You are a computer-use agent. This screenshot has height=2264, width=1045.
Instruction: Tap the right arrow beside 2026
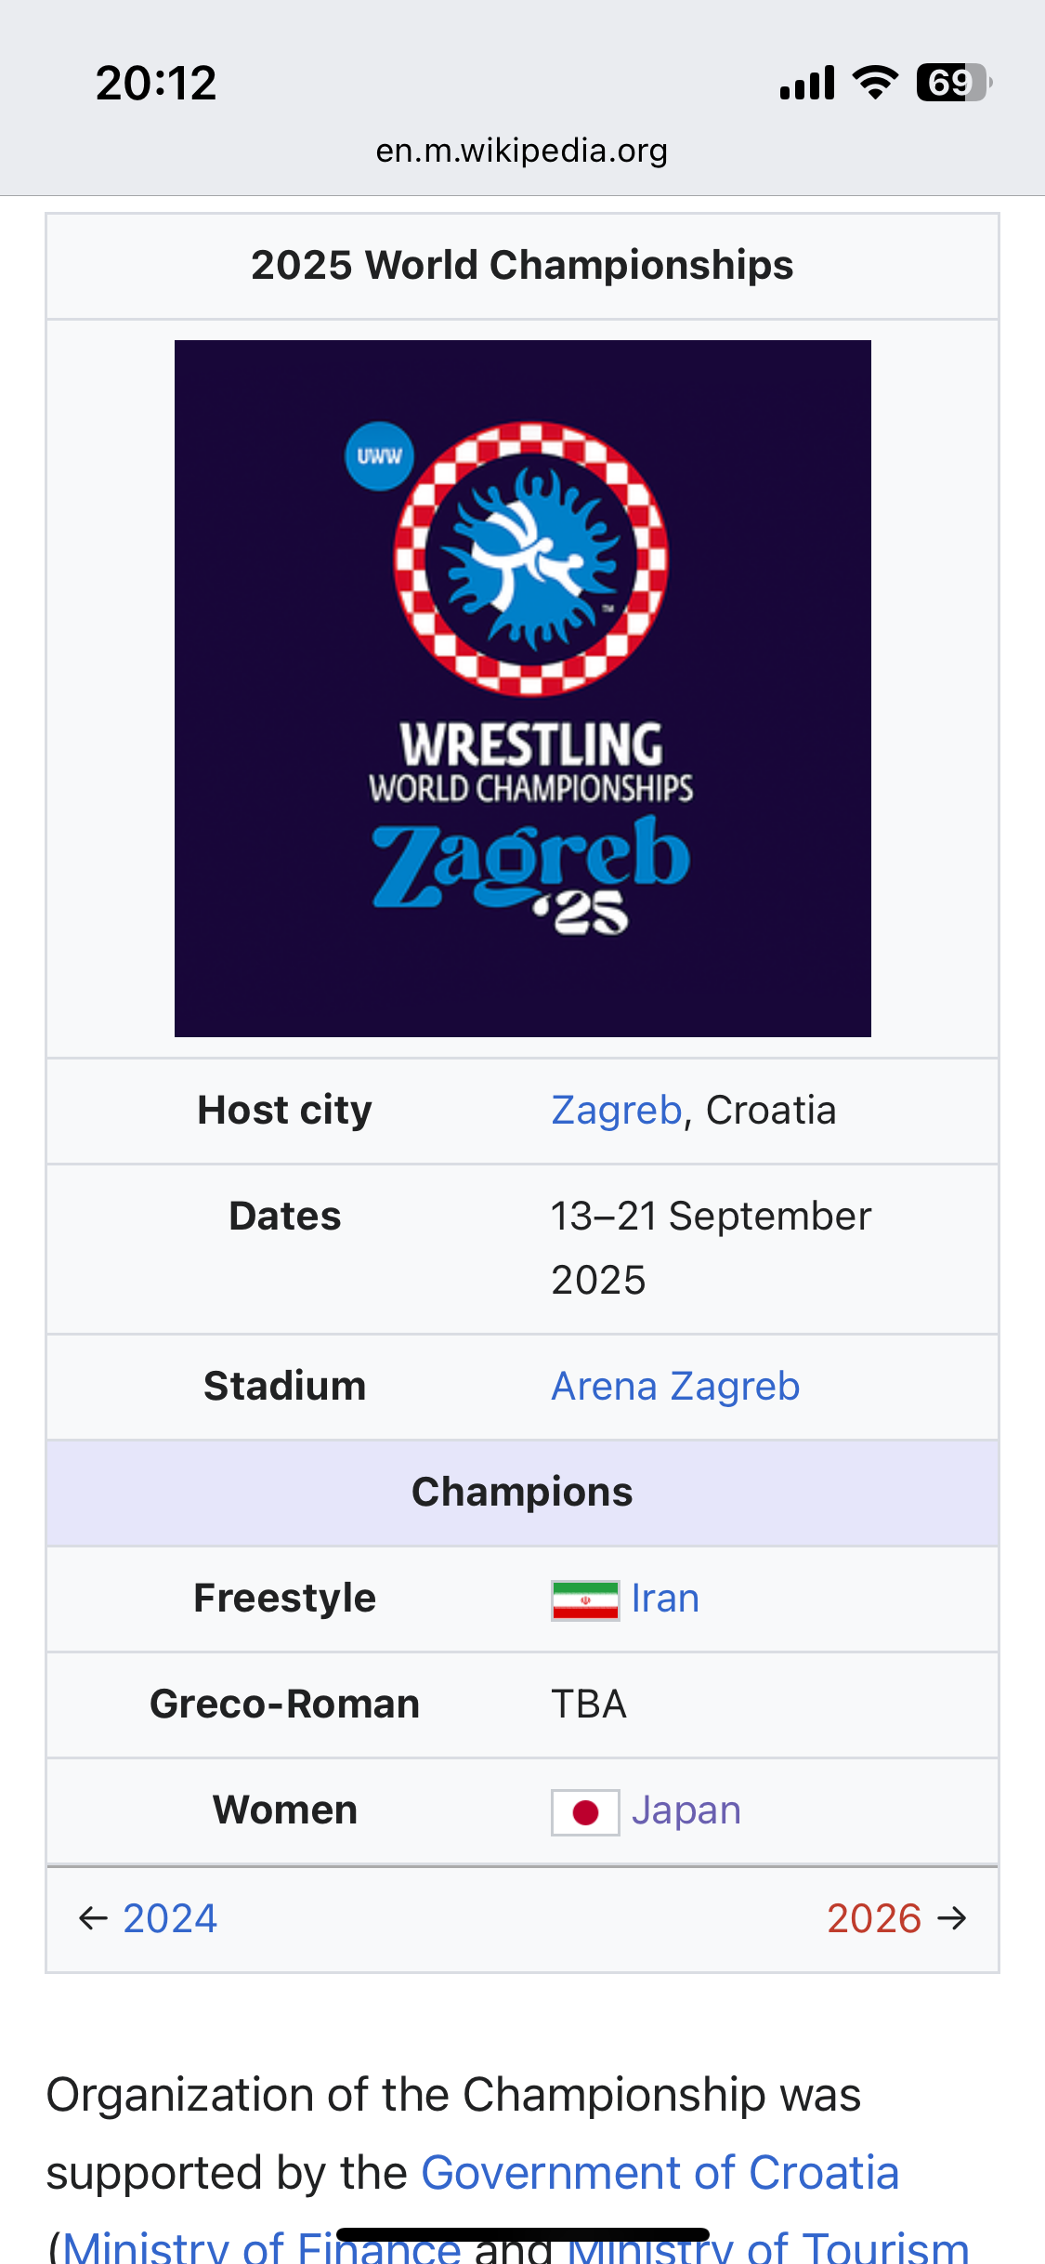[x=952, y=1918]
